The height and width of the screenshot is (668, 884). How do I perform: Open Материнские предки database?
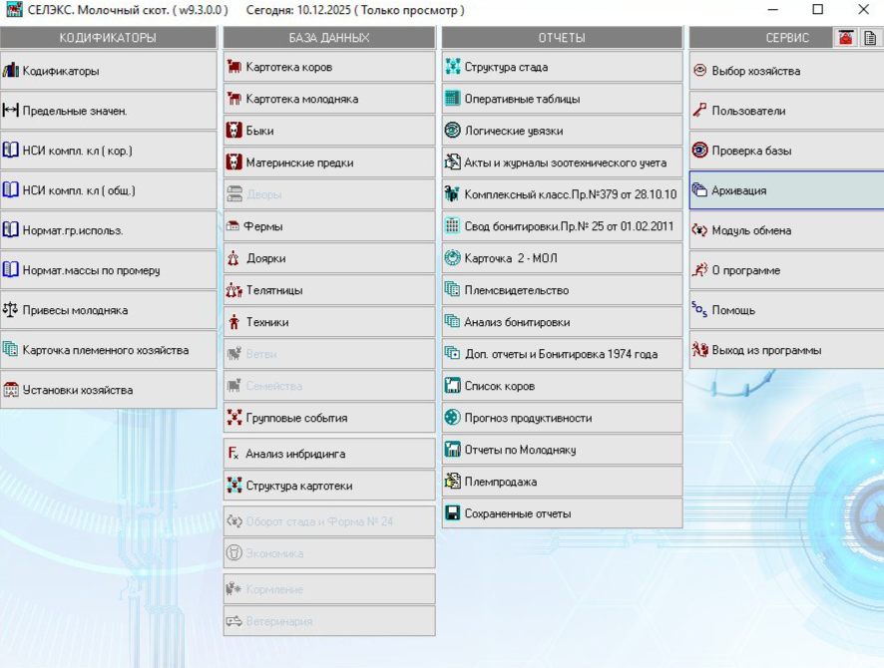click(329, 163)
